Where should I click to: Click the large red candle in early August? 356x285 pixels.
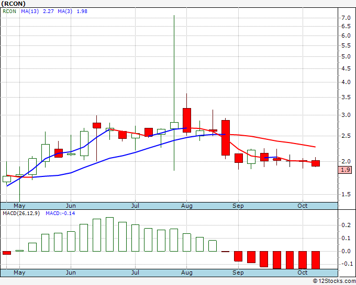187,120
